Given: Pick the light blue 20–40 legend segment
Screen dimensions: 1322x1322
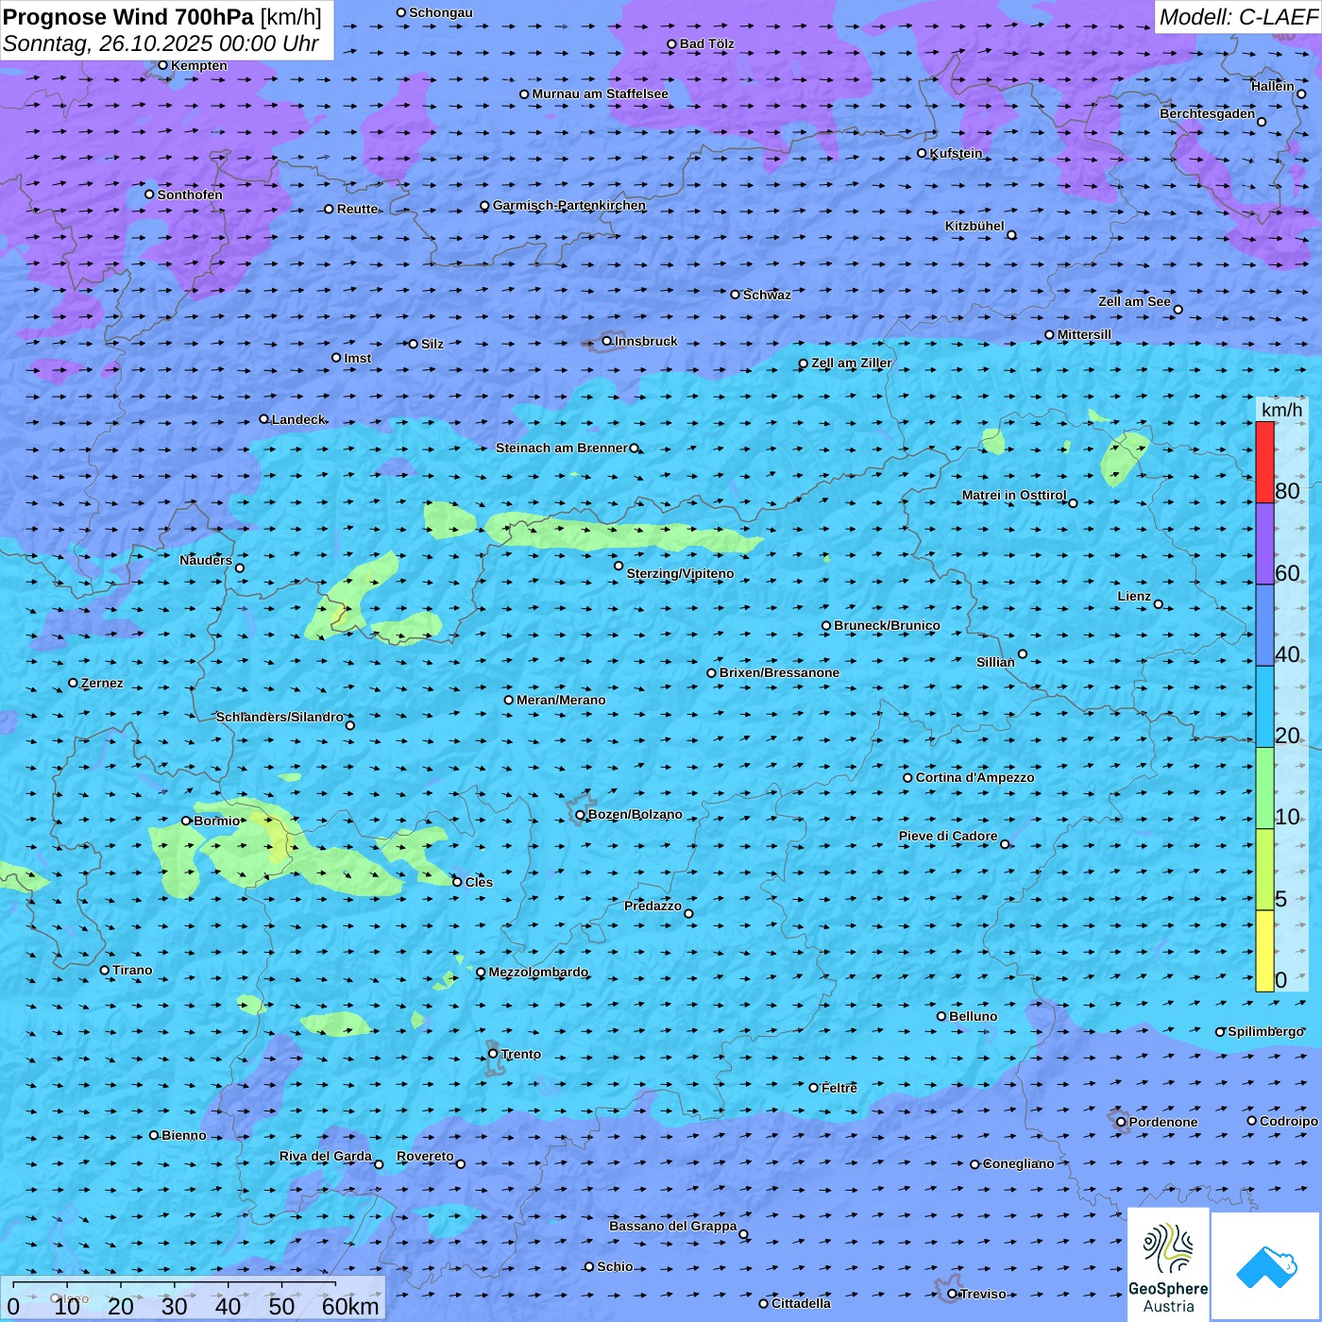Looking at the screenshot, I should coord(1264,707).
